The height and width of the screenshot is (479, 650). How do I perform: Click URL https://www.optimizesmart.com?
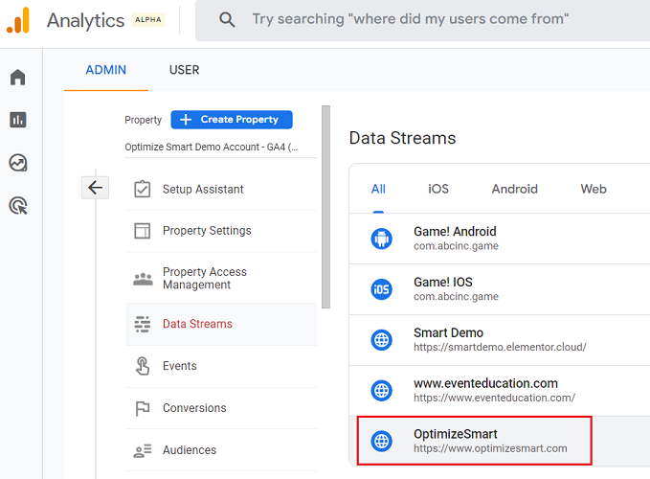490,448
